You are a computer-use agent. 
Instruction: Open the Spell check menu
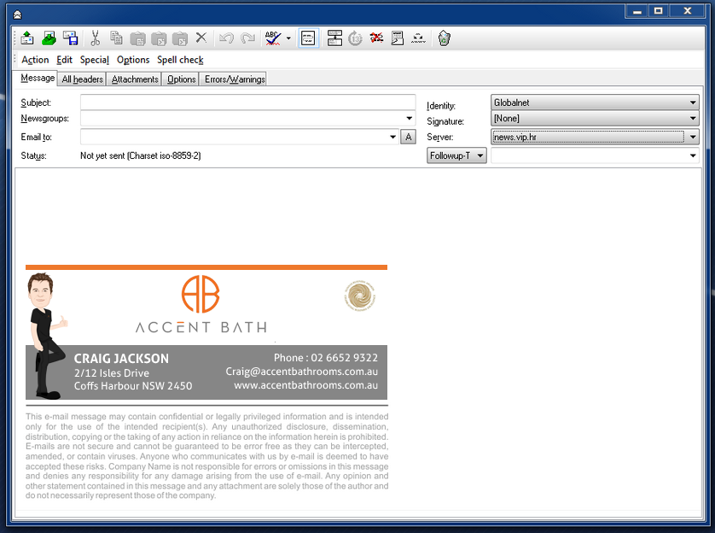point(180,60)
